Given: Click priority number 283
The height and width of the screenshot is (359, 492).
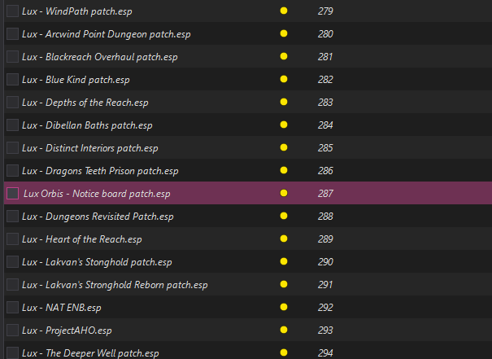Looking at the screenshot, I should pos(325,103).
